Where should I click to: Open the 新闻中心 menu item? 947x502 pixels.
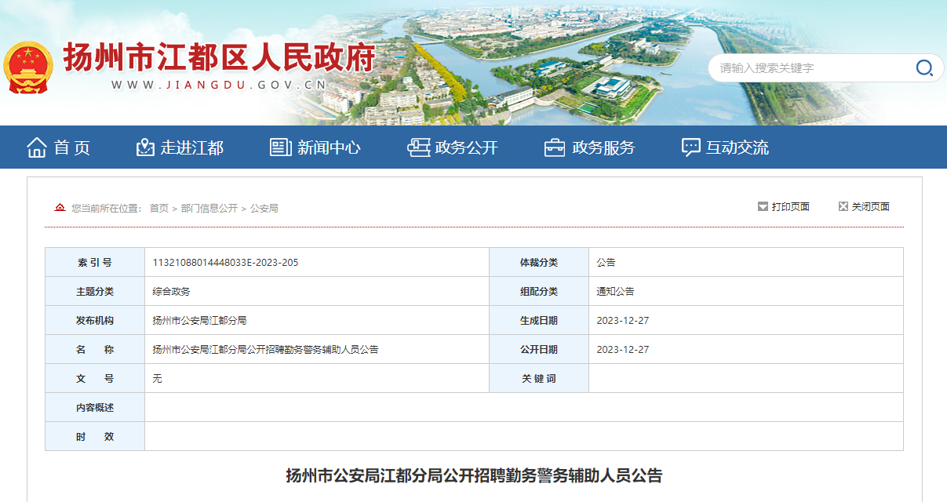(x=329, y=147)
